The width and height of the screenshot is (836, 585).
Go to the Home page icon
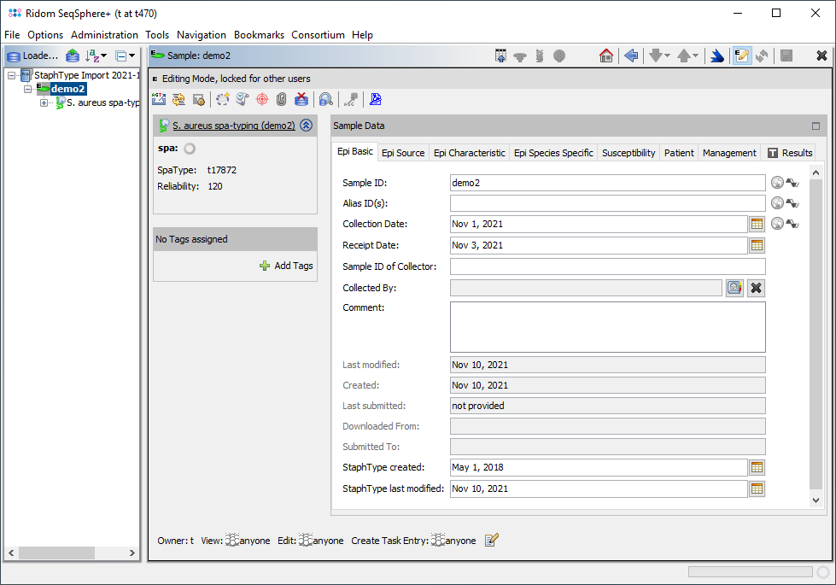[x=605, y=56]
